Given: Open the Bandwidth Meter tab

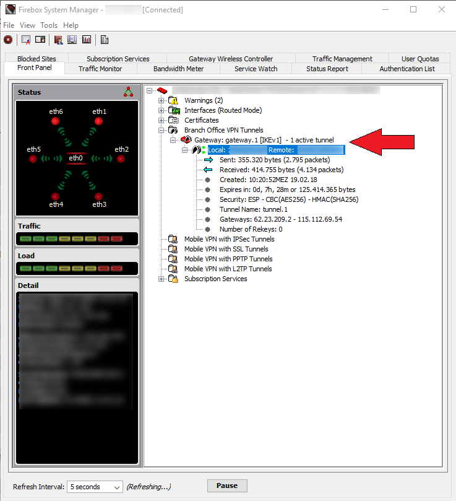Looking at the screenshot, I should [178, 69].
